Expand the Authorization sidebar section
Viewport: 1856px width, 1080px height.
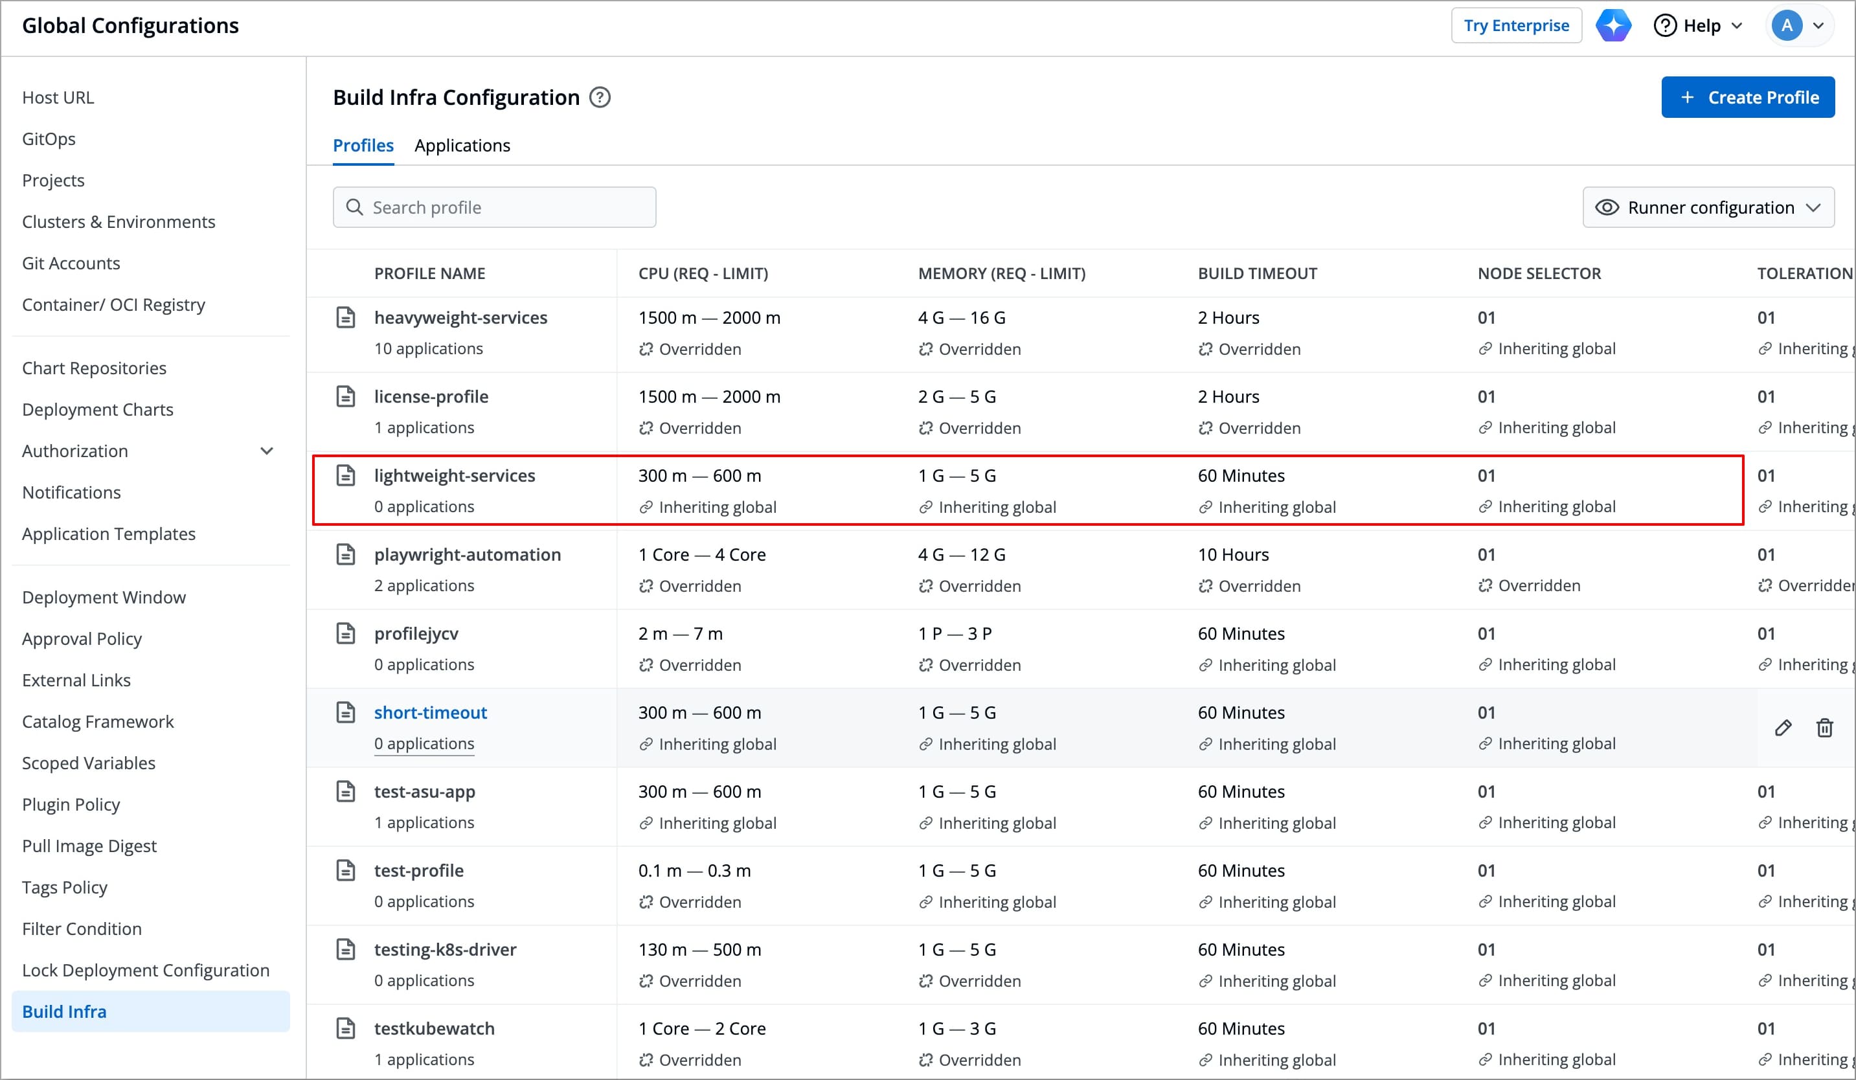(x=267, y=451)
